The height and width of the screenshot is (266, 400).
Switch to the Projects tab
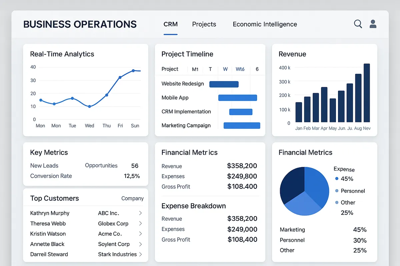click(x=204, y=24)
